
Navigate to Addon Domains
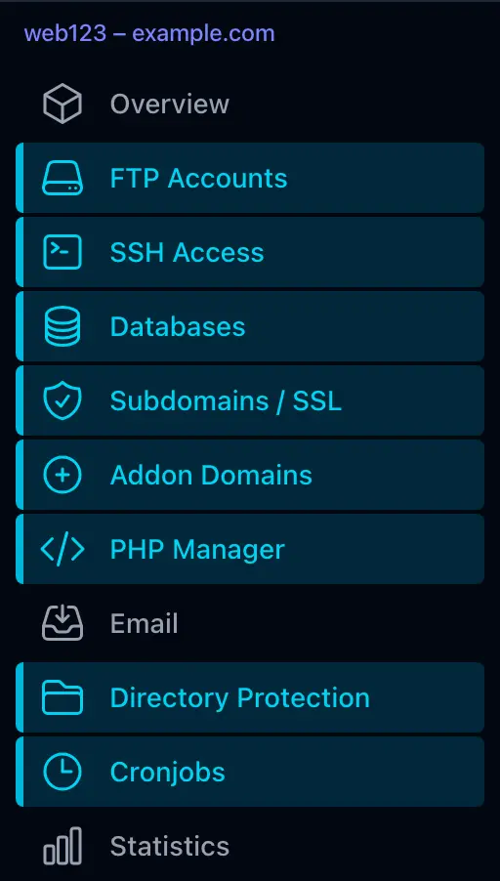[250, 475]
